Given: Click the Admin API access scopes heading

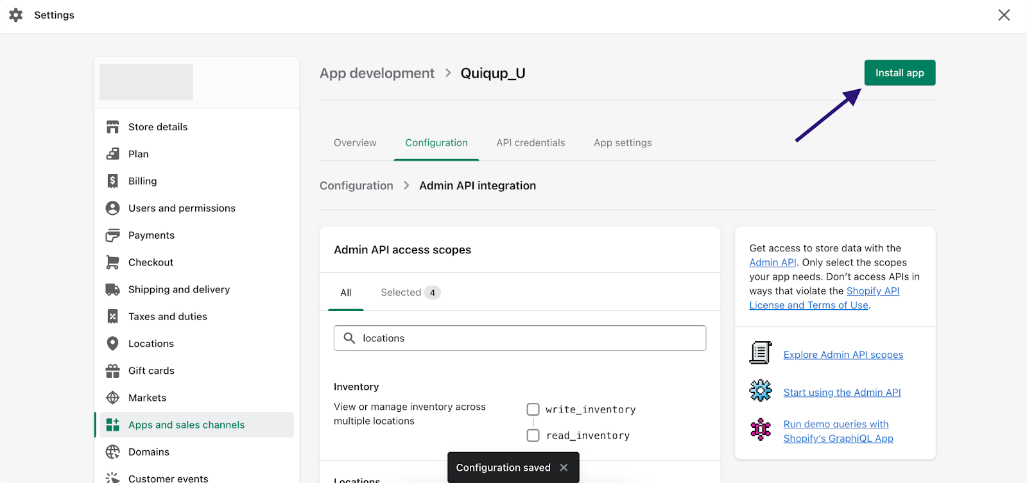Looking at the screenshot, I should coord(402,250).
